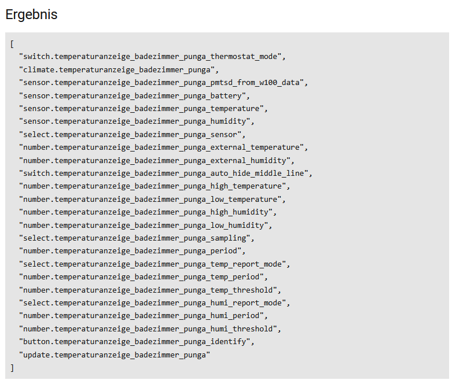This screenshot has width=452, height=380.
Task: Click the auto_hide_middle_line switch entity
Action: [x=166, y=174]
